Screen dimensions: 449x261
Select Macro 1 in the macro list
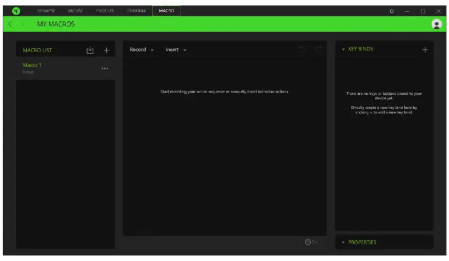click(x=65, y=68)
